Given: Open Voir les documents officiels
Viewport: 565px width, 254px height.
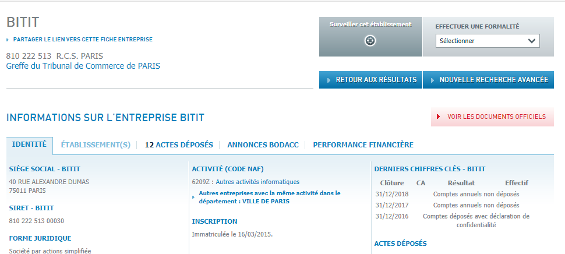Looking at the screenshot, I should (492, 117).
